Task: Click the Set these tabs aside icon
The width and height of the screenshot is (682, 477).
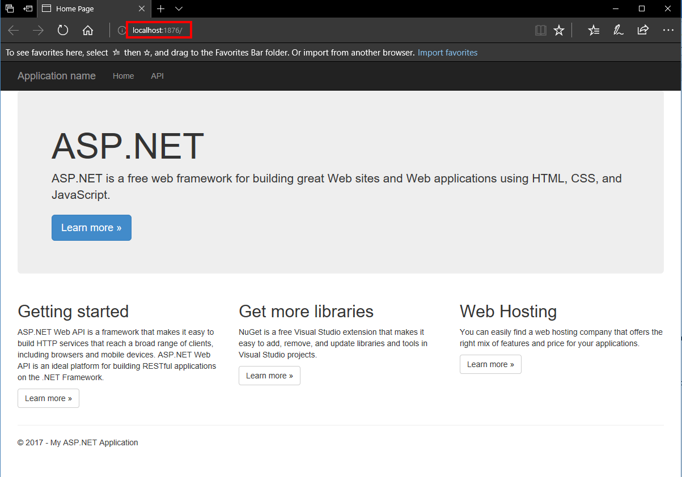Action: (28, 8)
